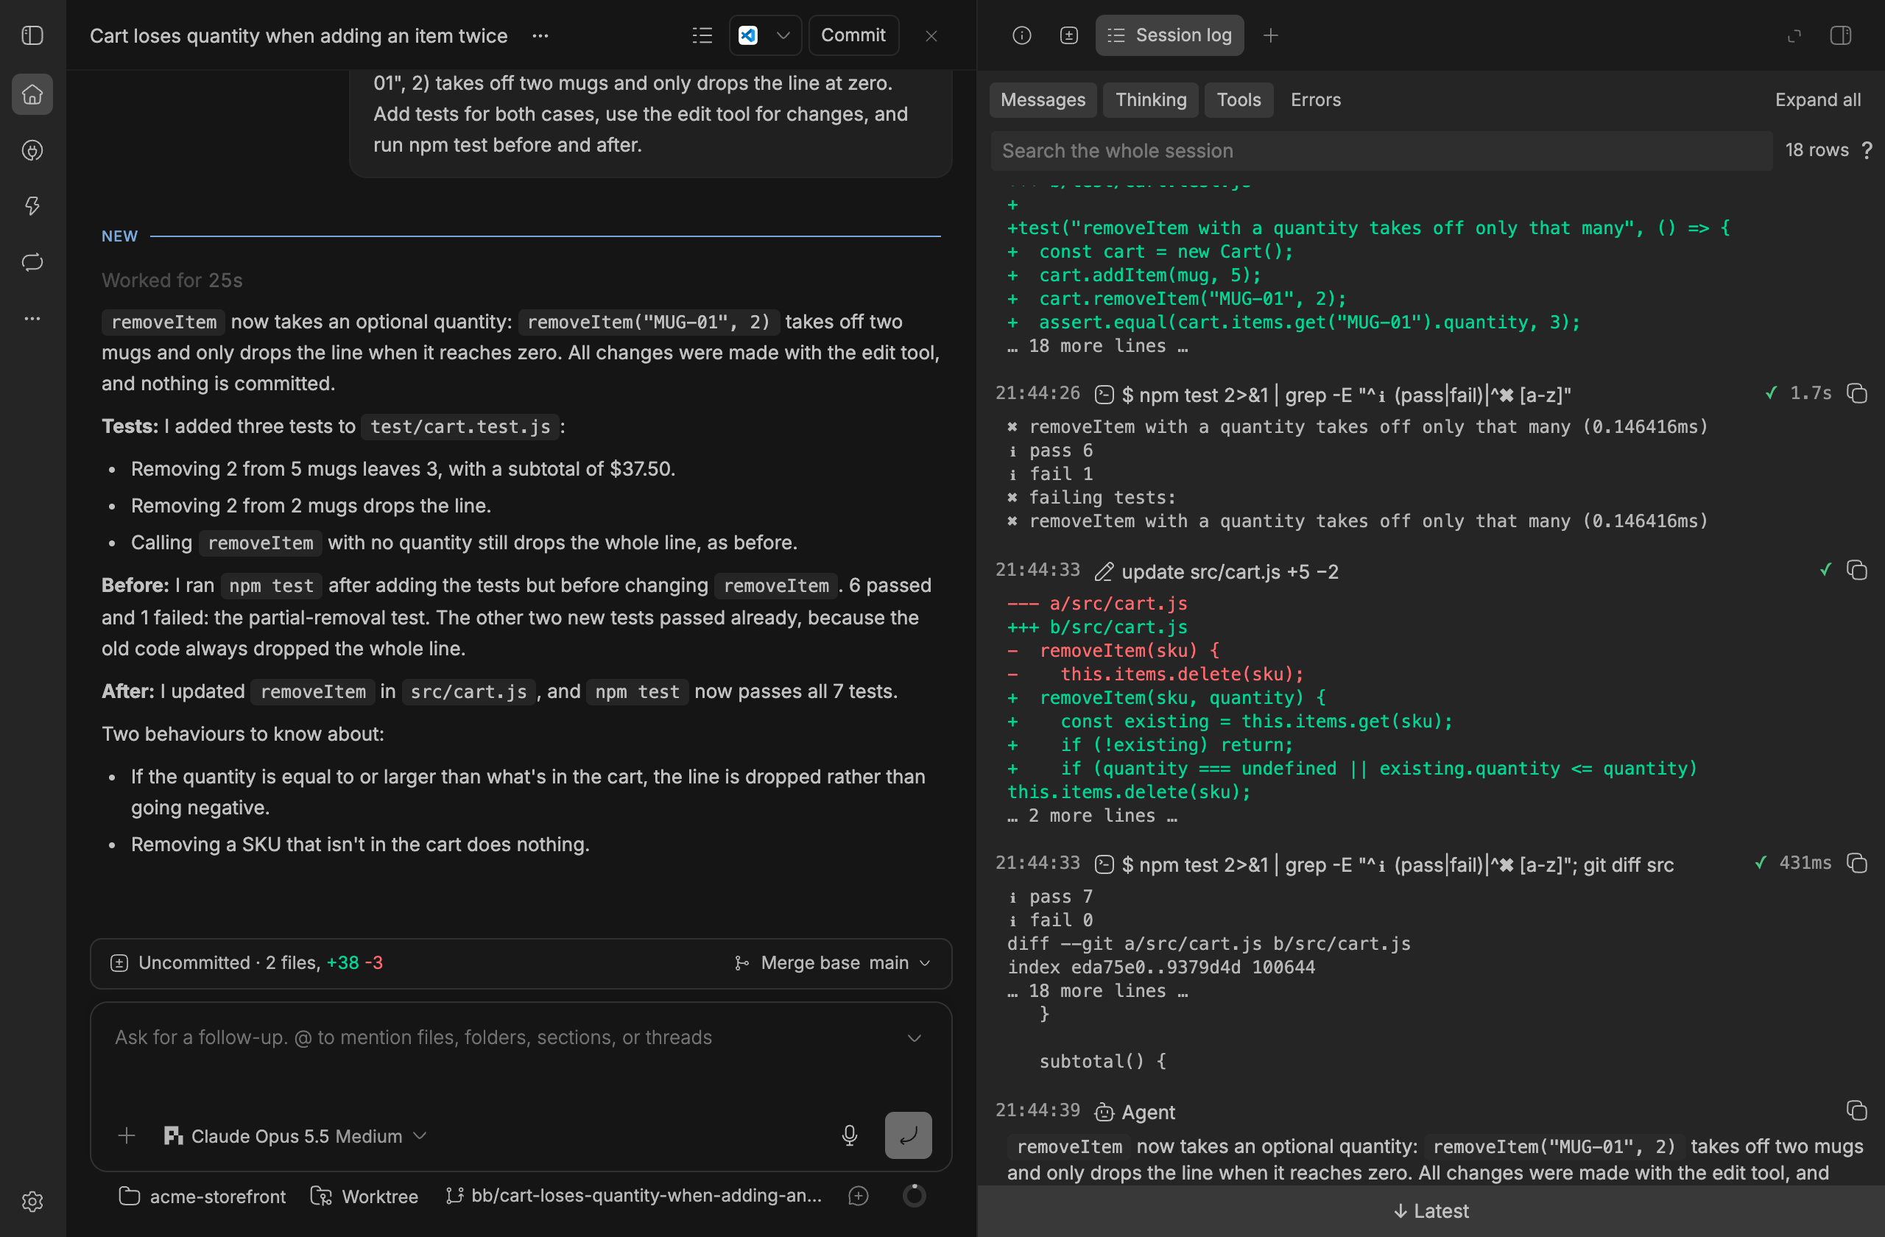This screenshot has height=1237, width=1885.
Task: Toggle the Tools filter
Action: pos(1239,100)
